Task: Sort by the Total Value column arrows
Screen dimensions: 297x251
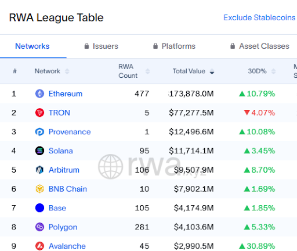Action: click(212, 71)
